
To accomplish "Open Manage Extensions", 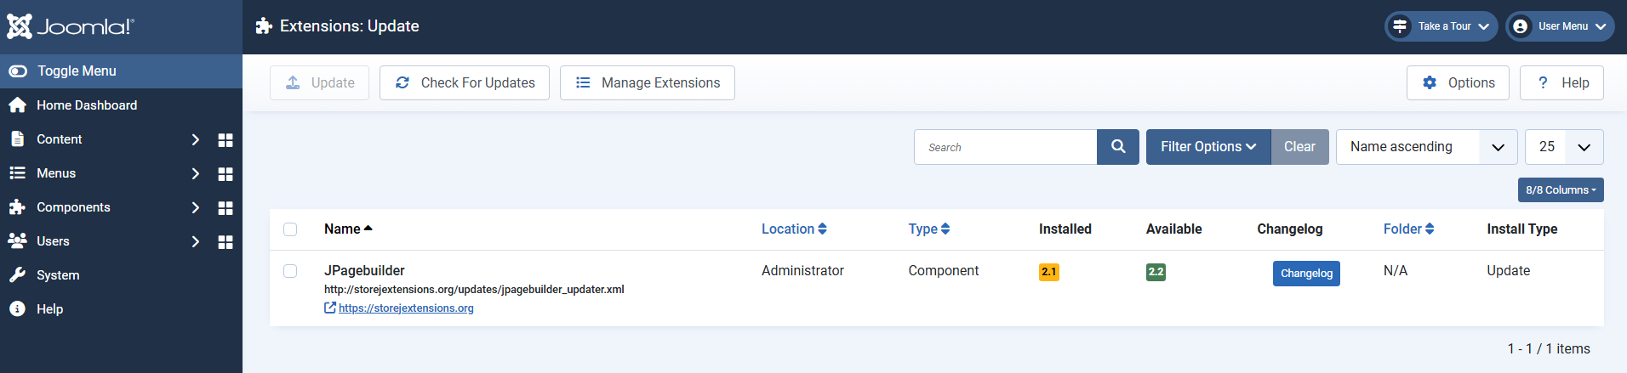I will (x=648, y=82).
